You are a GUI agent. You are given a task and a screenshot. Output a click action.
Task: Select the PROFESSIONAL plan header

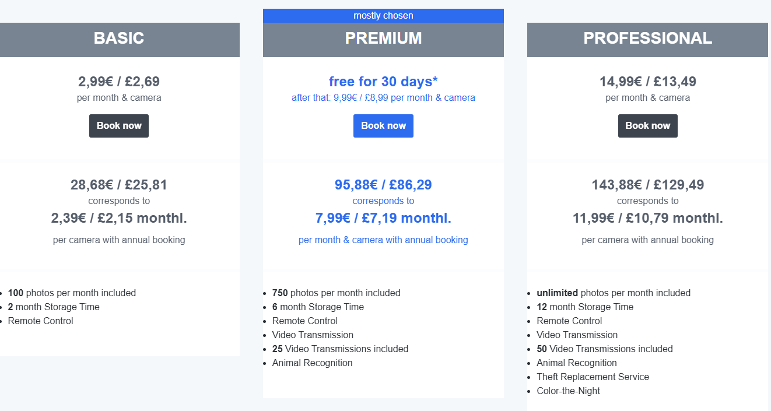647,40
